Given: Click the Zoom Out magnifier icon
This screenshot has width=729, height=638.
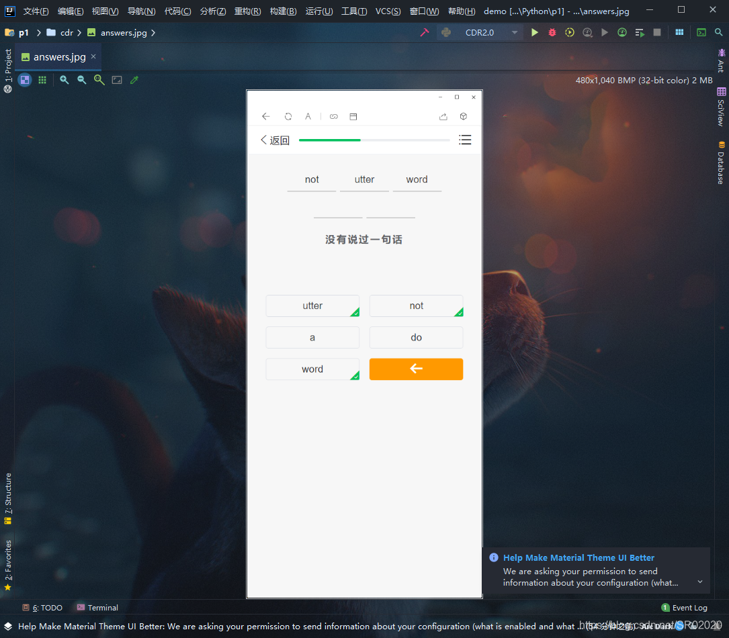Looking at the screenshot, I should click(81, 80).
